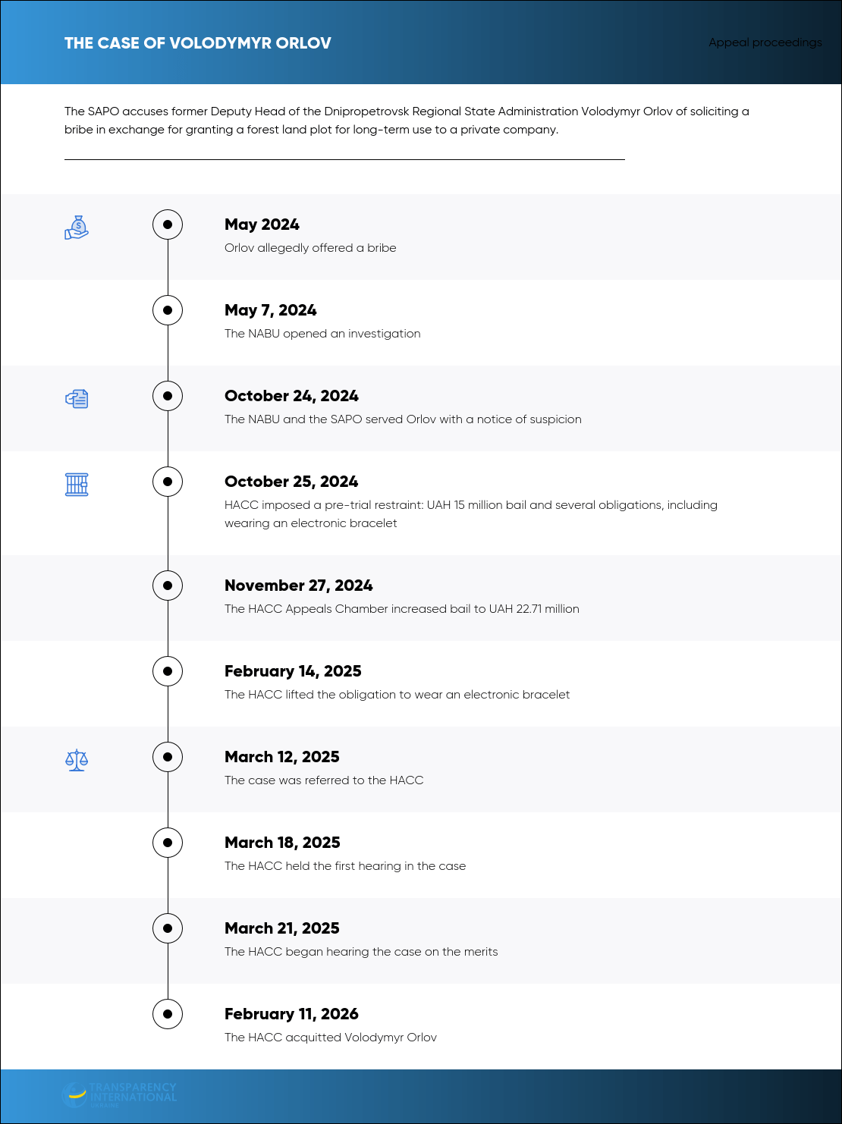The width and height of the screenshot is (842, 1124).
Task: Select the May 7, 2024 timeline dot
Action: [x=168, y=310]
